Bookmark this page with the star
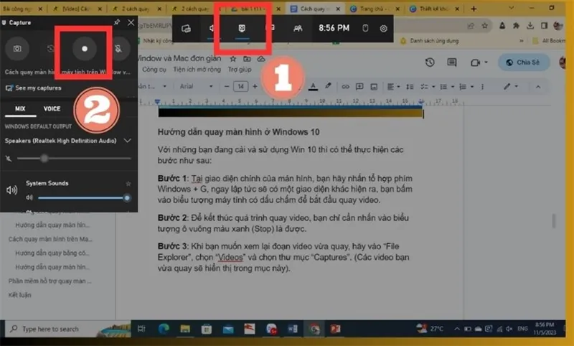Screen dimensions: 574x346 coord(485,26)
